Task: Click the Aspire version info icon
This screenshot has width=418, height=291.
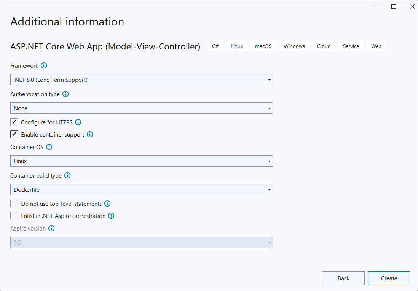Action: 51,228
